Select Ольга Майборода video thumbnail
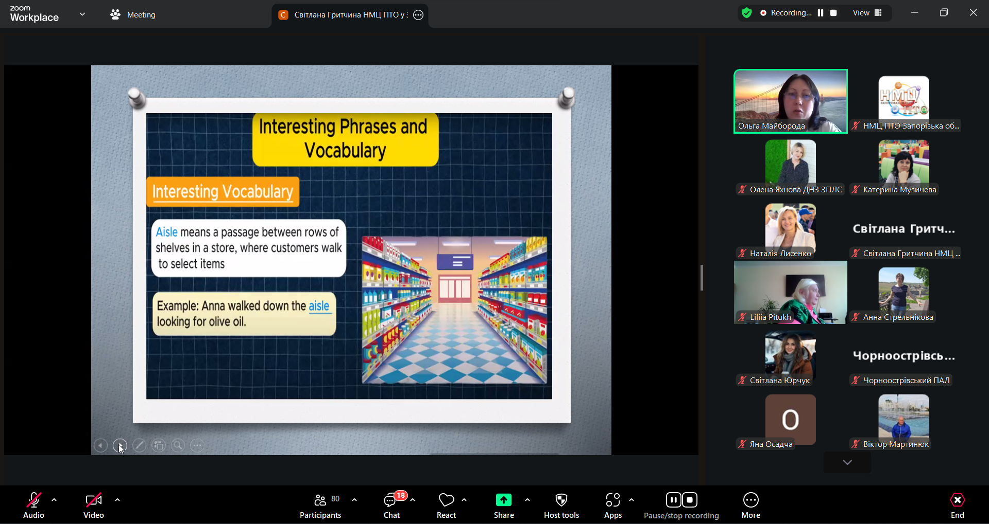989x524 pixels. [790, 101]
